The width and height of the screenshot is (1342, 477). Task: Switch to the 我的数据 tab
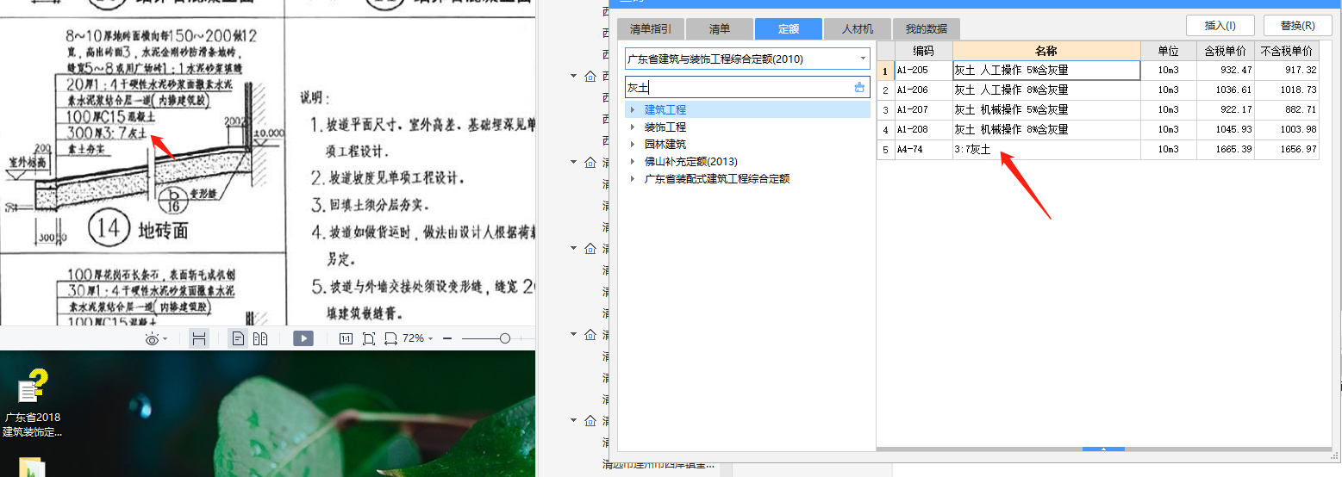(x=926, y=28)
